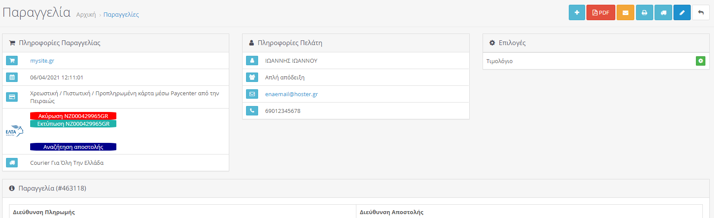Viewport: 714px width, 218px height.
Task: Click Αρχική breadcrumb link
Action: coord(86,15)
